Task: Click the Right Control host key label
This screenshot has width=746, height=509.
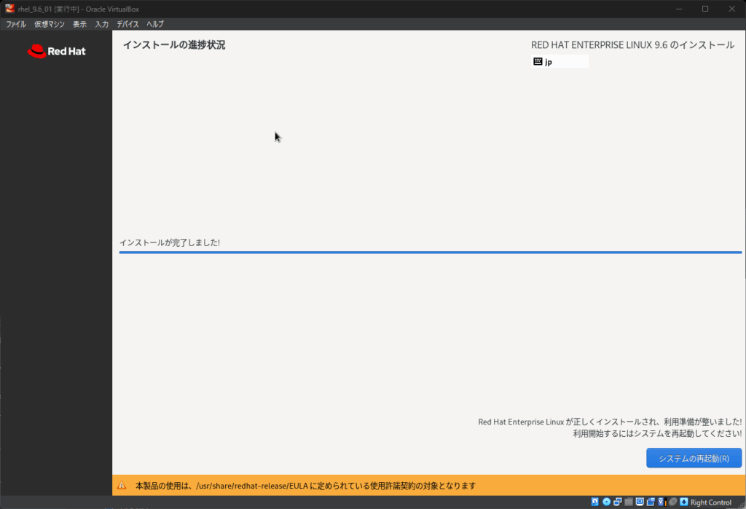Action: click(711, 502)
